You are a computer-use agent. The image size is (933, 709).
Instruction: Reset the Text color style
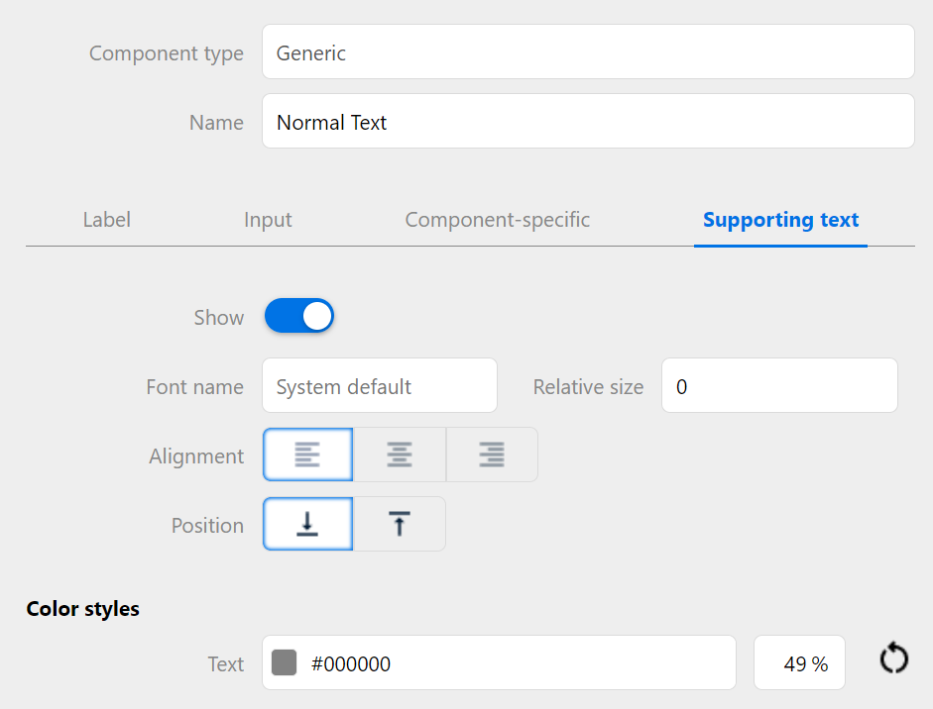click(893, 658)
